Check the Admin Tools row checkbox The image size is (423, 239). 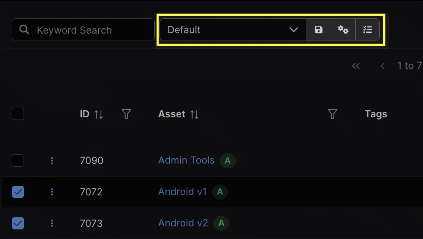coord(18,160)
